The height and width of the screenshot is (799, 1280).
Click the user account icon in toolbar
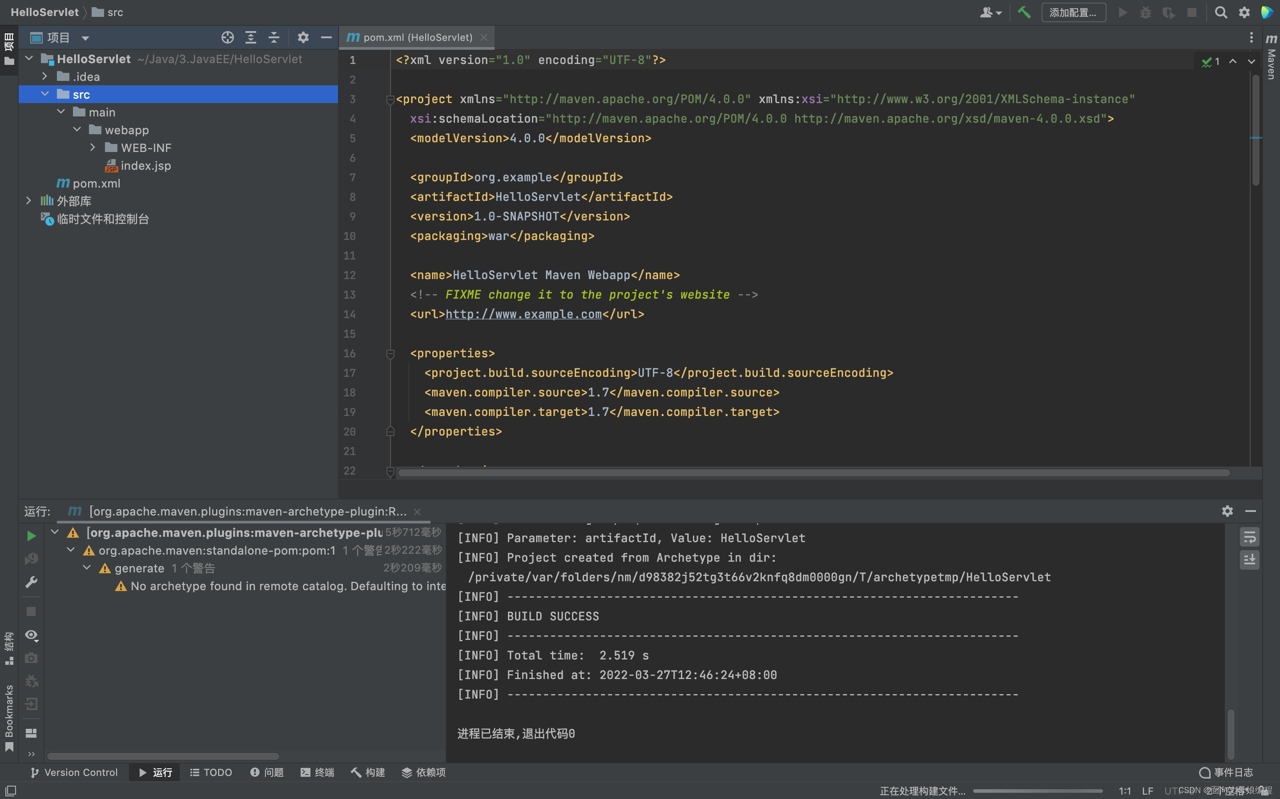pos(990,12)
